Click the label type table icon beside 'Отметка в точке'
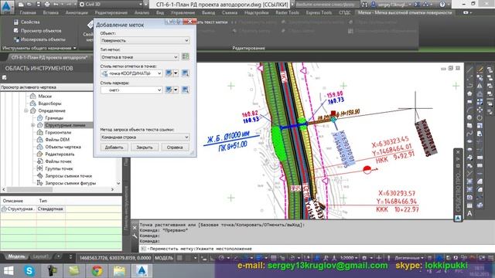495x278 pixels. click(x=186, y=56)
